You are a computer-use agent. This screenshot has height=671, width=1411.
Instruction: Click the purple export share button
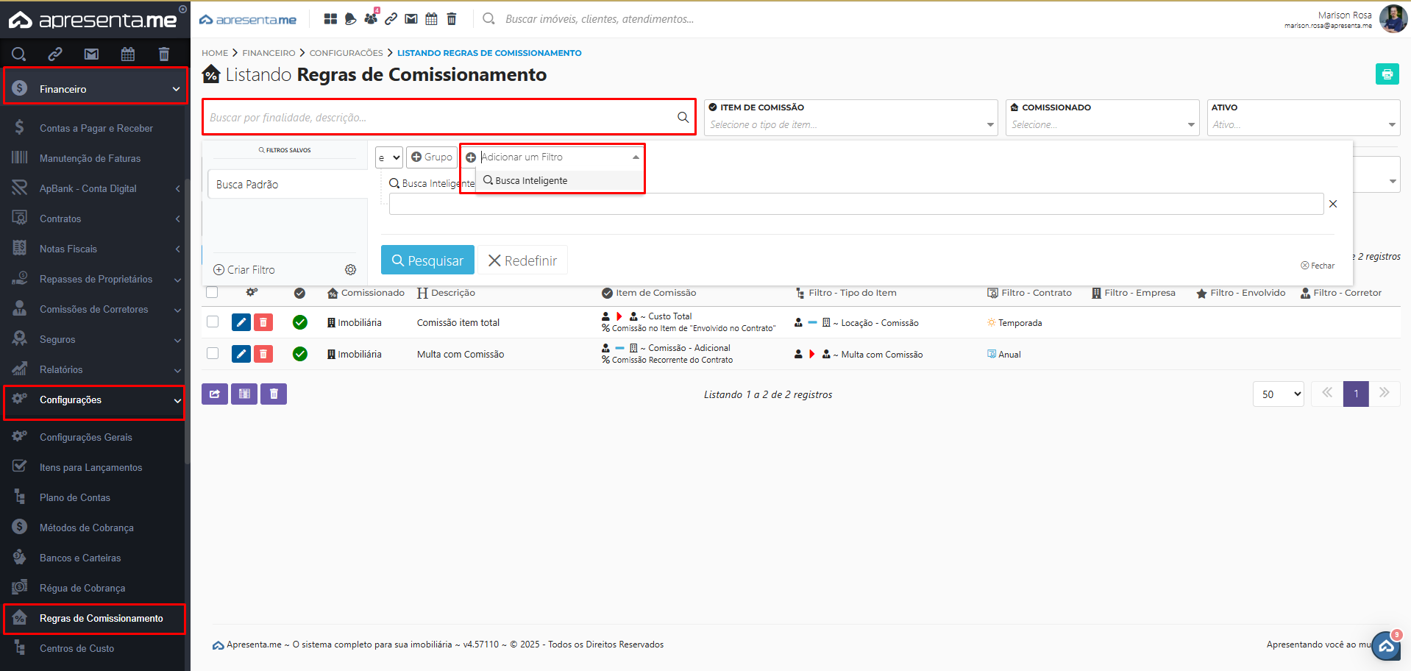tap(214, 394)
